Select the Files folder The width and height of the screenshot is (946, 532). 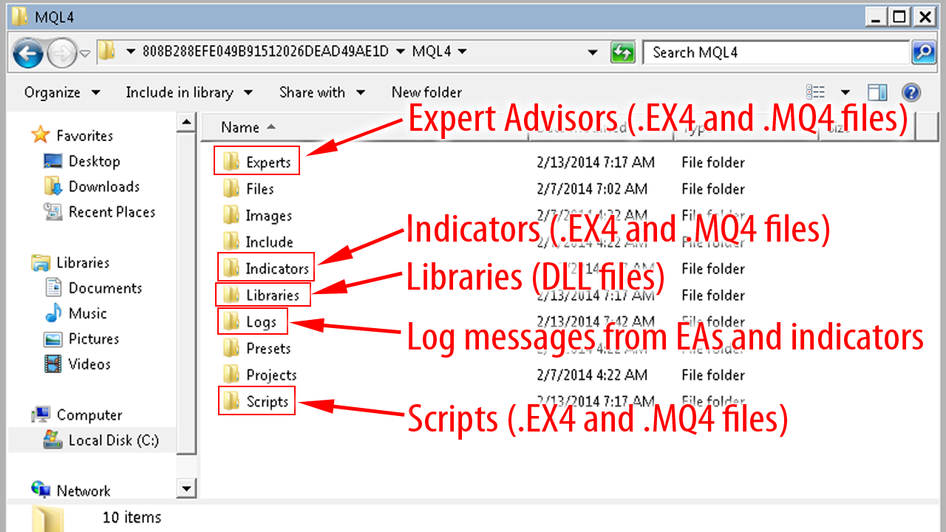pyautogui.click(x=249, y=189)
